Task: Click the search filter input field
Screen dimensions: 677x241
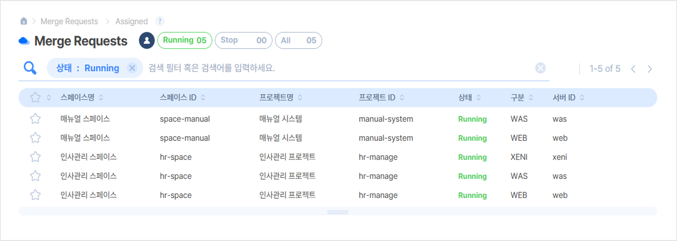Action: click(x=339, y=68)
